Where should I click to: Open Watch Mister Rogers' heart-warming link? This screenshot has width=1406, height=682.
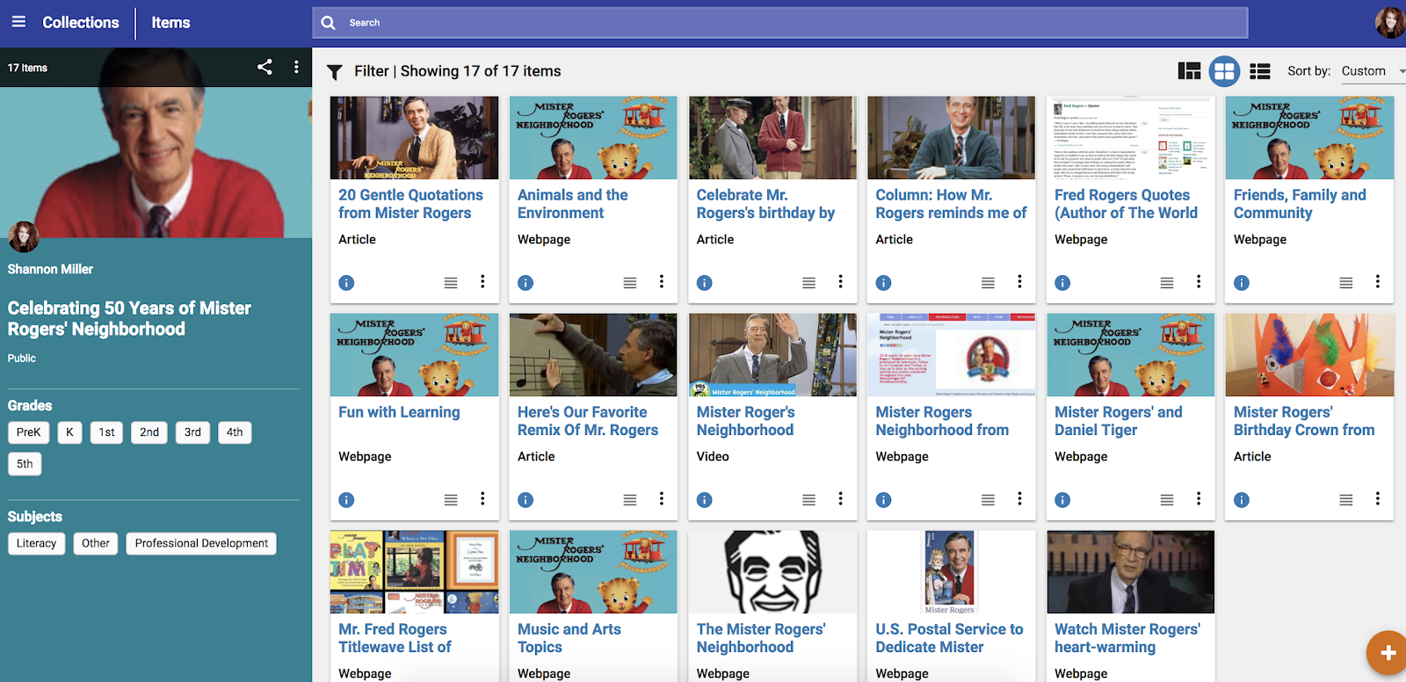click(1127, 638)
